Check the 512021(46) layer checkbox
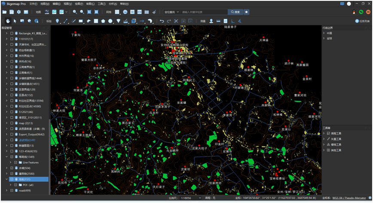Screen dimensions: 373x203 12,112
